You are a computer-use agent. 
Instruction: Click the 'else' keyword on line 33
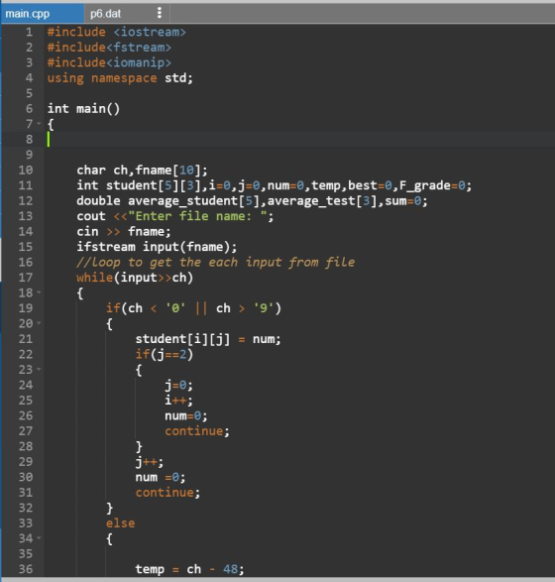click(x=121, y=524)
